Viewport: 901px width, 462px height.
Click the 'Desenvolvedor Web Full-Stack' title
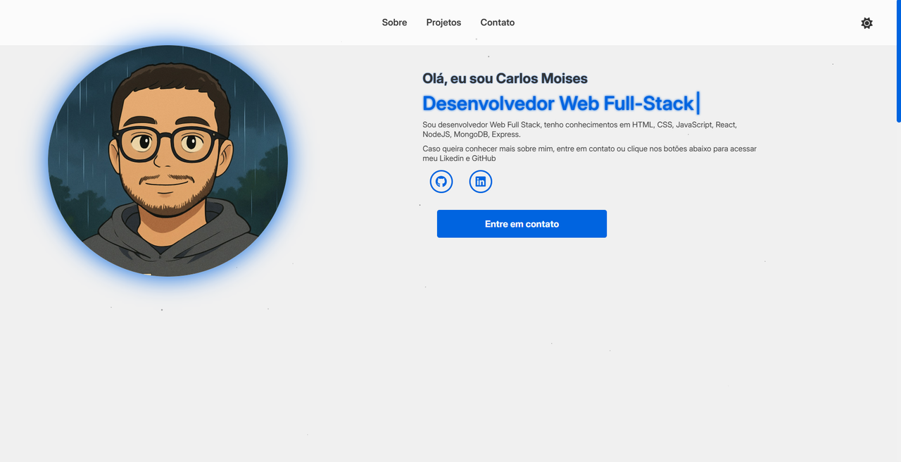558,104
